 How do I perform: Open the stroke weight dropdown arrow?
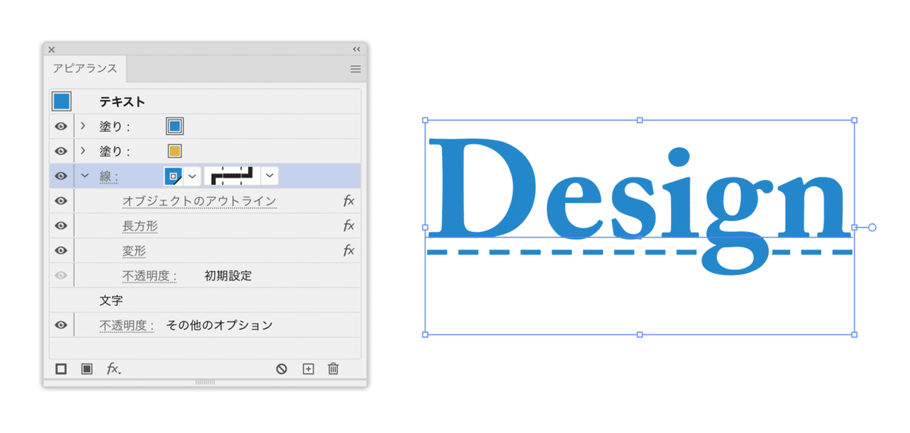pyautogui.click(x=269, y=177)
